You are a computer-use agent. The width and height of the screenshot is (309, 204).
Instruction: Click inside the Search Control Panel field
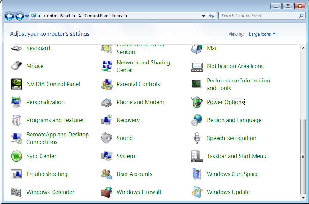point(258,16)
